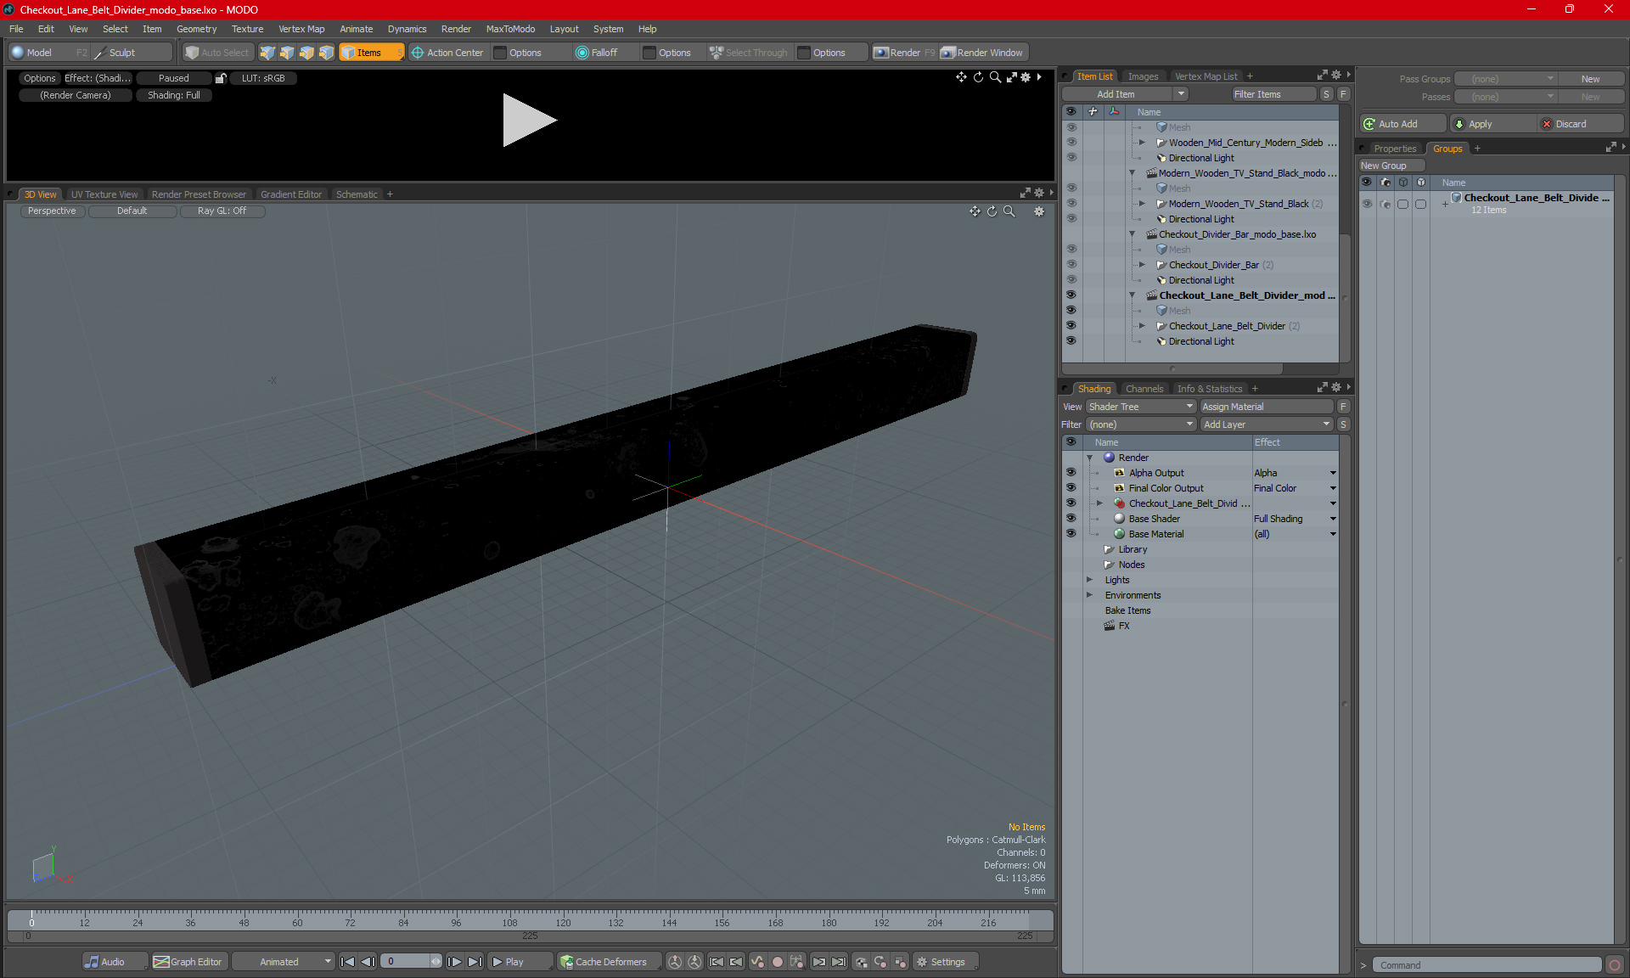Open Shader Tree view dropdown
This screenshot has width=1630, height=978.
(1141, 407)
